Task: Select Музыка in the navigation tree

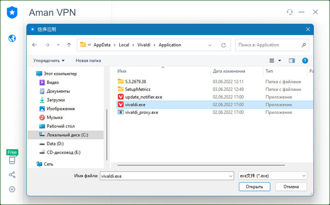Action: click(x=54, y=117)
